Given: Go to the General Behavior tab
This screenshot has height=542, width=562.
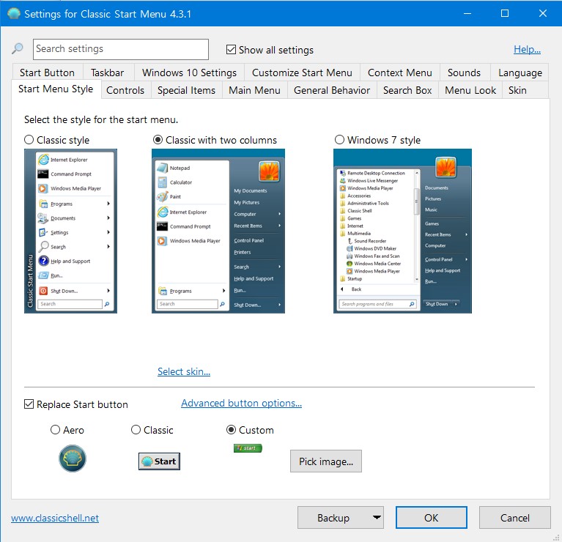Looking at the screenshot, I should (332, 90).
